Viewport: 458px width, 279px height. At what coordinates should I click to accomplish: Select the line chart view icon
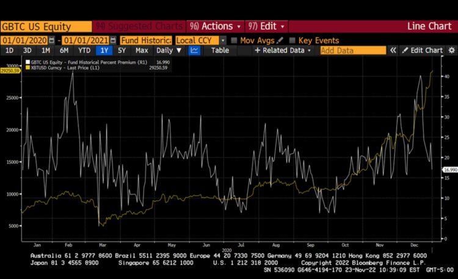click(x=195, y=51)
